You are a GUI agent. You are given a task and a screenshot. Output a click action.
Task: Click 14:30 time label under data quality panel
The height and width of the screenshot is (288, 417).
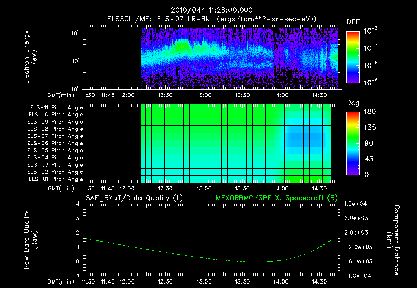point(319,281)
